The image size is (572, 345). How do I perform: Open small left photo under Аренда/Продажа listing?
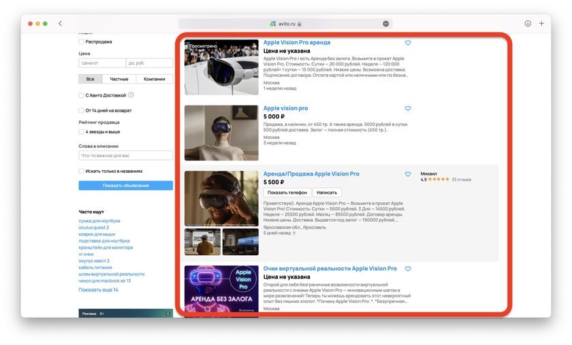click(202, 242)
